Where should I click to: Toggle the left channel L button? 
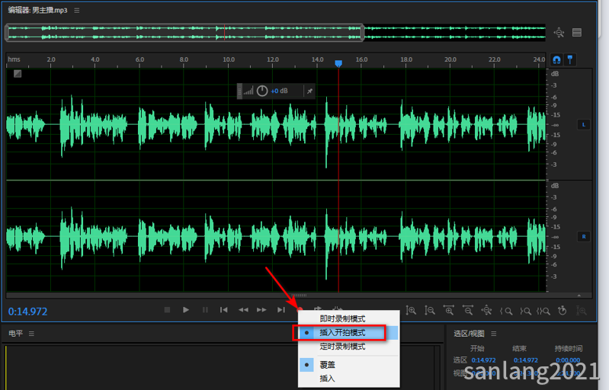(x=583, y=125)
